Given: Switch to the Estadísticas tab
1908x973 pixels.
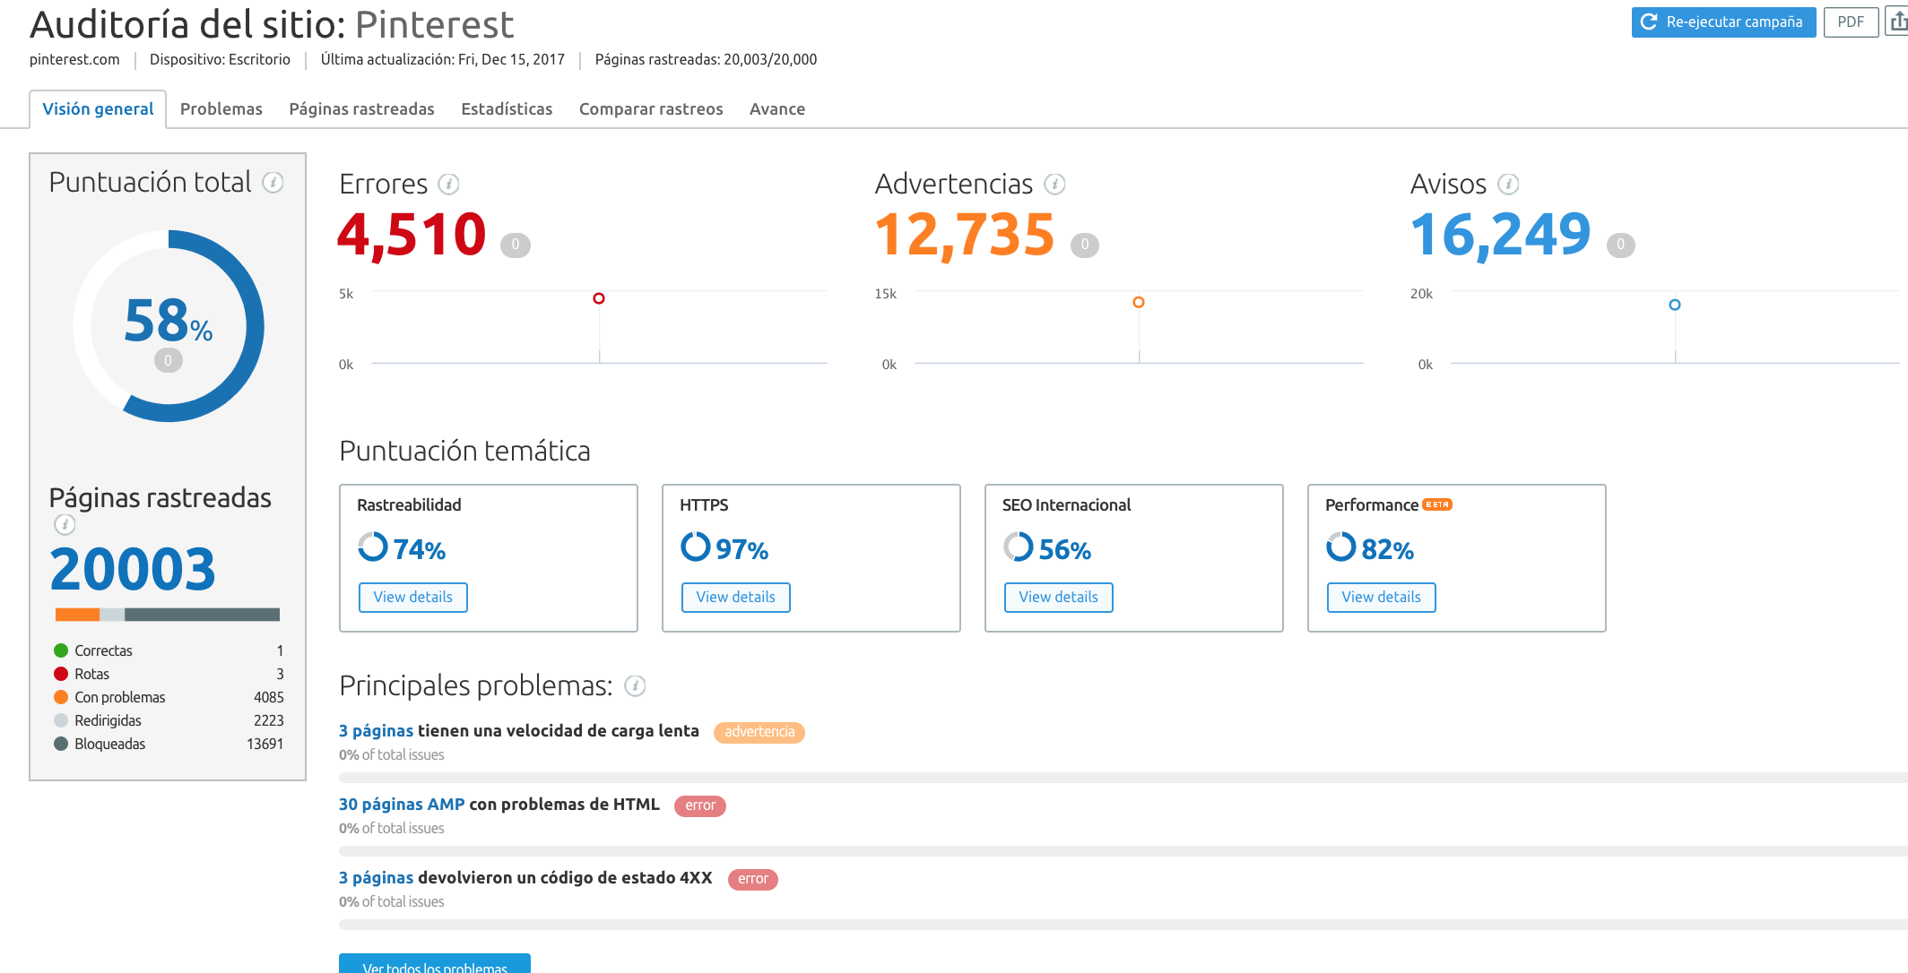Looking at the screenshot, I should (507, 109).
